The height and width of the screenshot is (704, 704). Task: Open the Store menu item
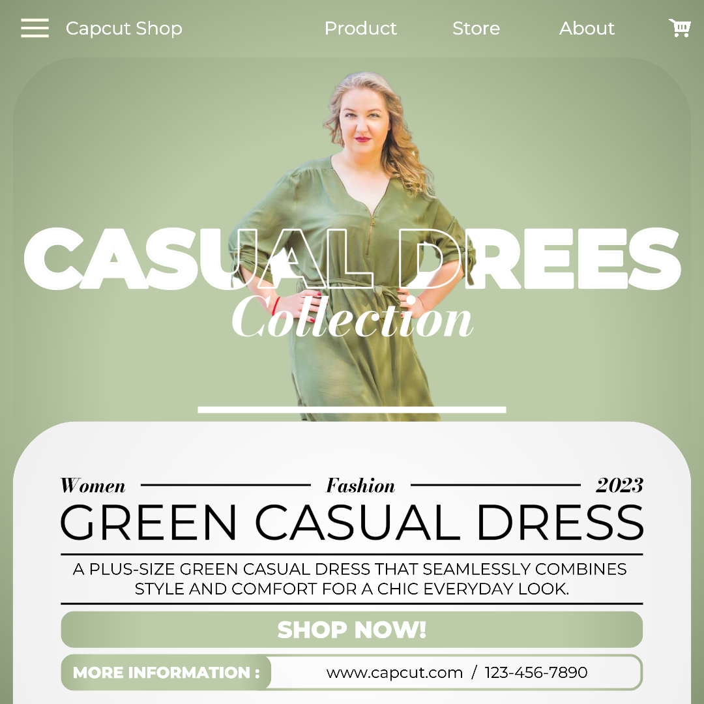(476, 28)
